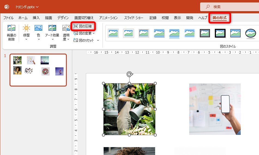Switch to the 画面切り替え tab

[84, 18]
